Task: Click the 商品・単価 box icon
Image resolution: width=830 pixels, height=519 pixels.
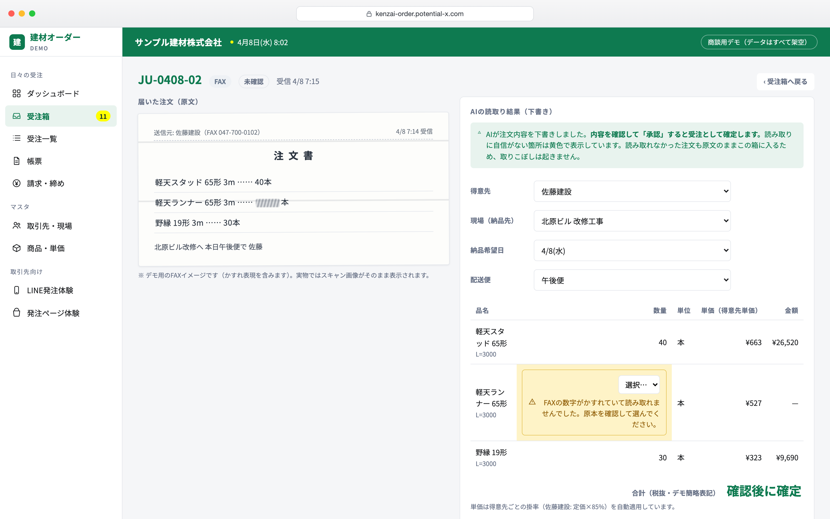Action: 16,248
